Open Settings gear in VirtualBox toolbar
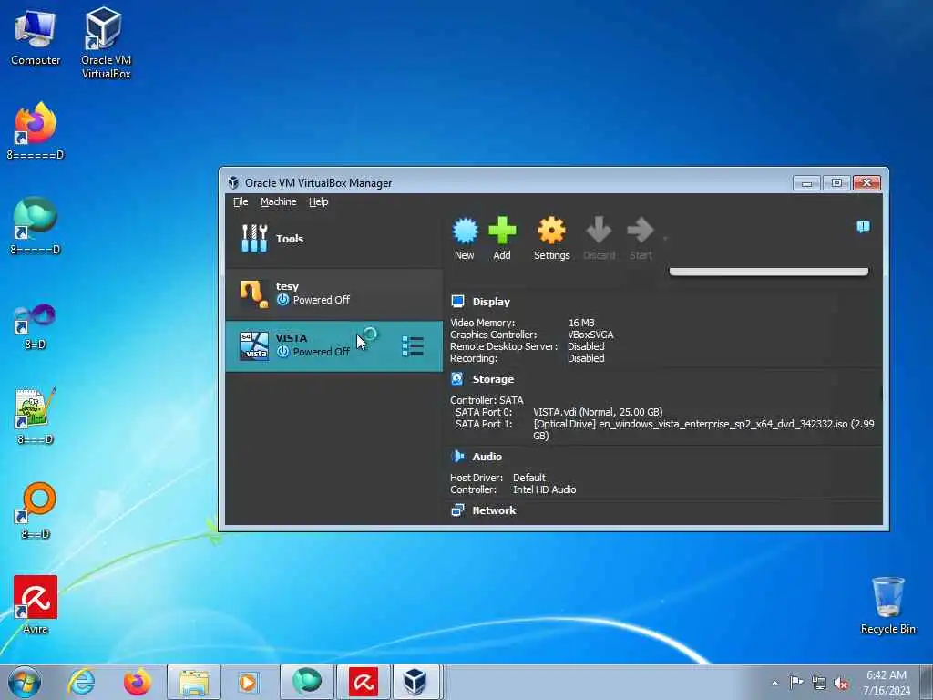Screen dimensions: 933x700 click(551, 239)
